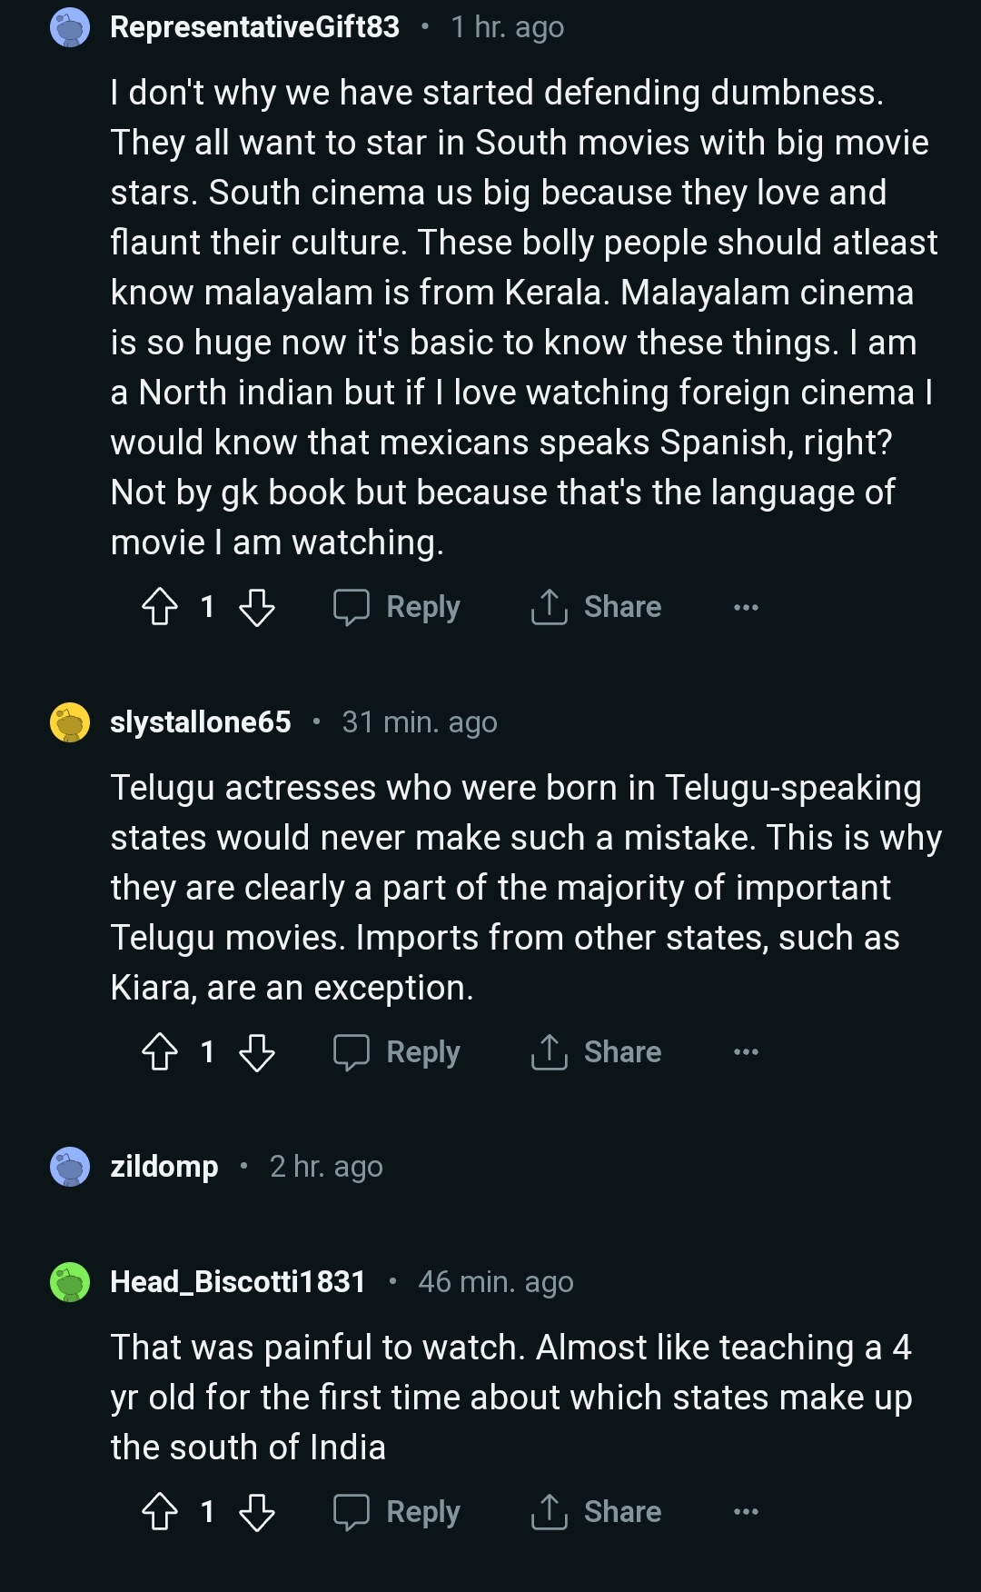Share Head_Biscotti1831's comment
The height and width of the screenshot is (1592, 981).
[x=596, y=1512]
